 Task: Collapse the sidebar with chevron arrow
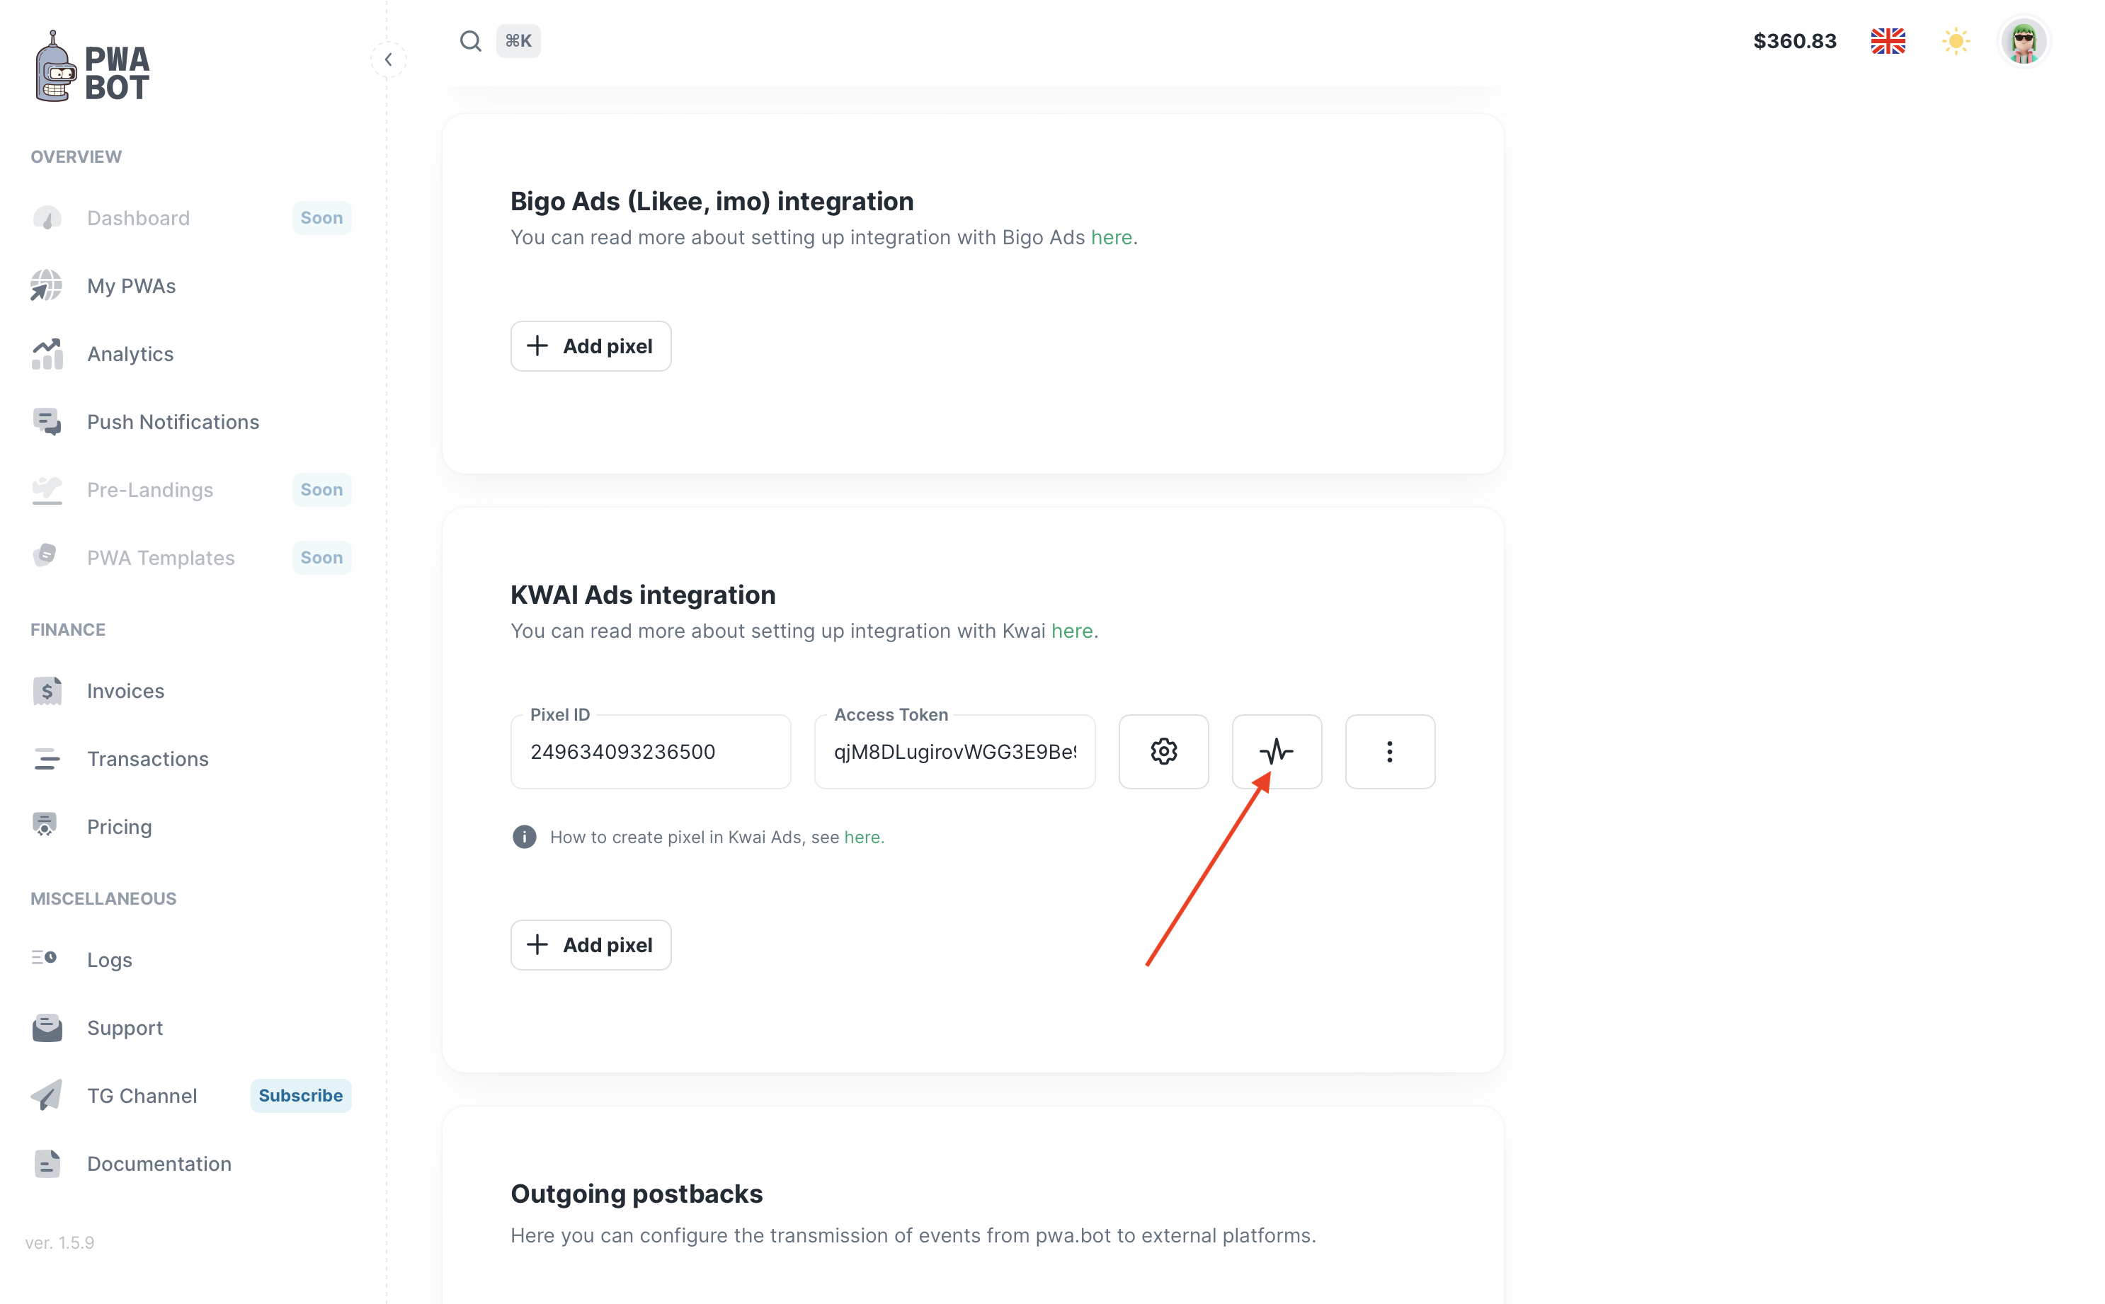(x=388, y=59)
